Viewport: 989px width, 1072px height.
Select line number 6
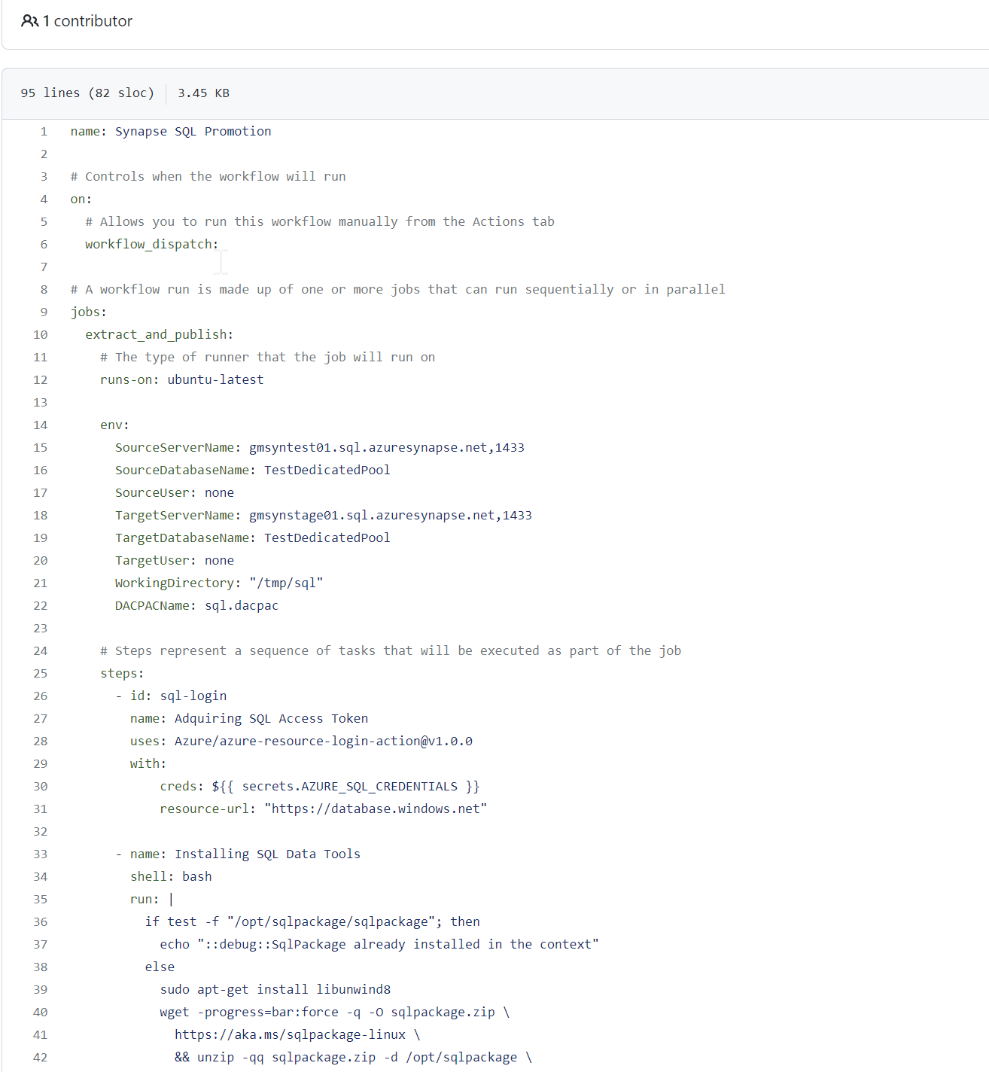coord(44,245)
